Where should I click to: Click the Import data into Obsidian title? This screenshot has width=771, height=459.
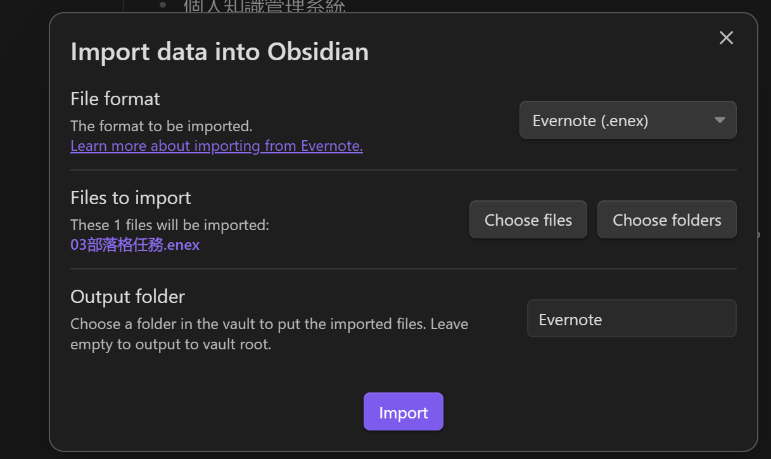[x=219, y=51]
